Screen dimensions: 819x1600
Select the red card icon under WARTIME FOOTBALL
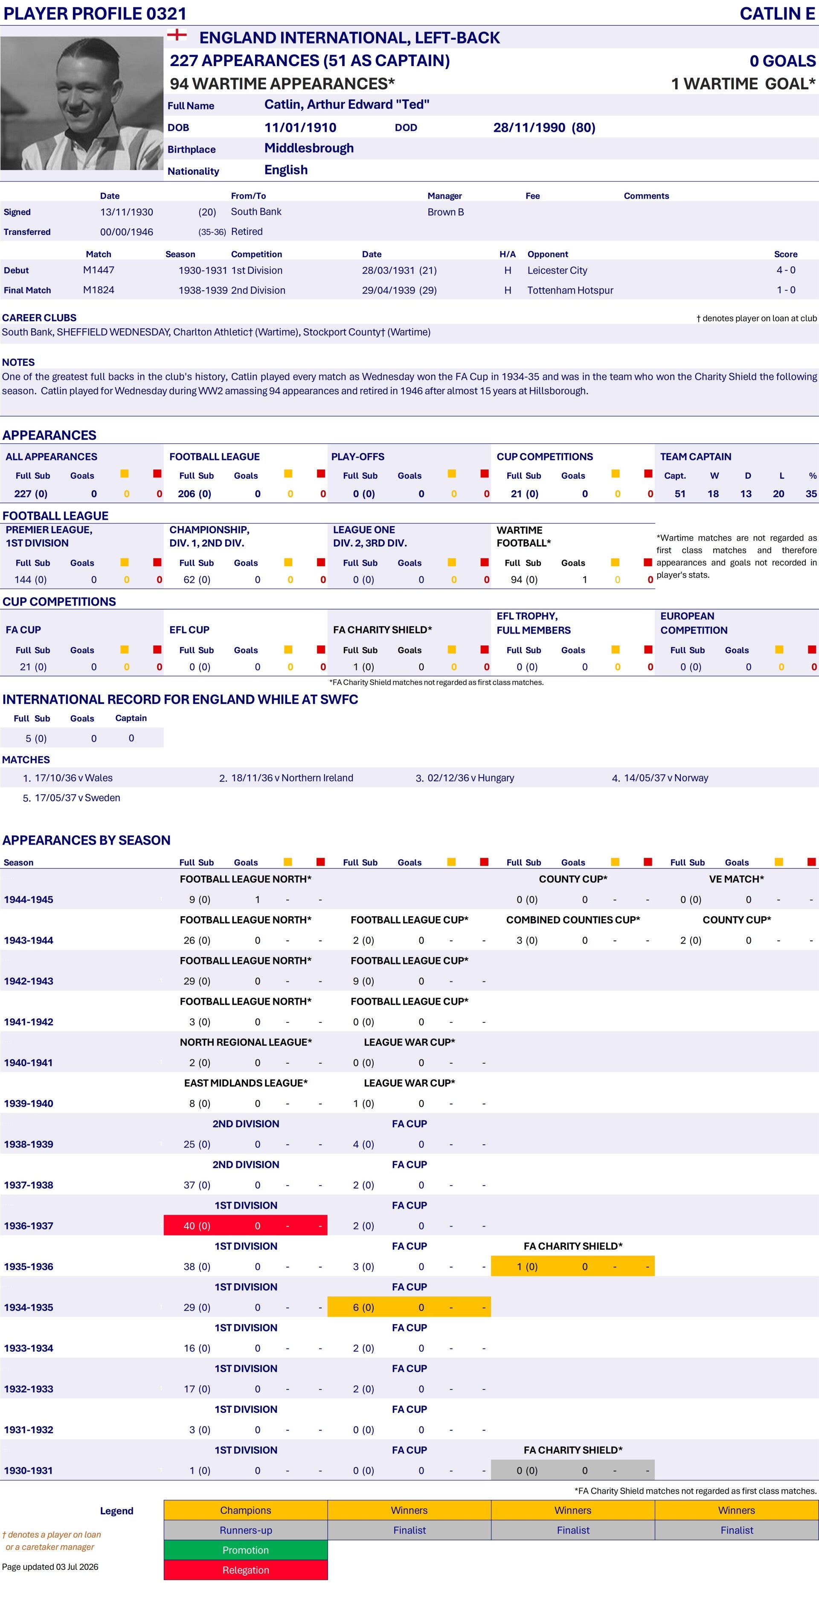[648, 562]
